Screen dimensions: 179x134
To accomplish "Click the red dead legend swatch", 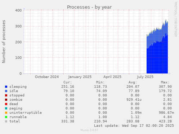I will tap(6, 104).
